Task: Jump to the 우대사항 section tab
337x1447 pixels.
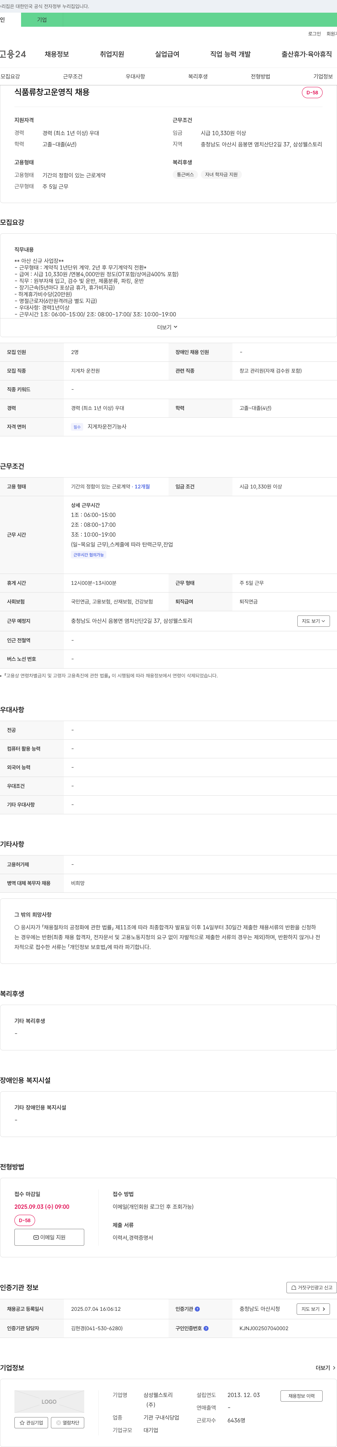Action: pyautogui.click(x=135, y=76)
